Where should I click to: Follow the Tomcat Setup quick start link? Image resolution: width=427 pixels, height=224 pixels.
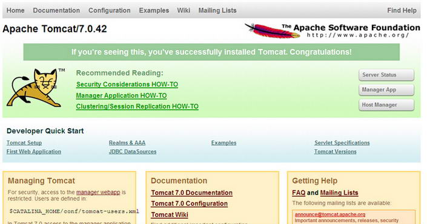[x=24, y=143]
